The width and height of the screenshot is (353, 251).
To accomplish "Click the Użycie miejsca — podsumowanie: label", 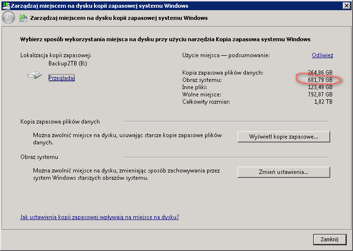I will pyautogui.click(x=226, y=55).
